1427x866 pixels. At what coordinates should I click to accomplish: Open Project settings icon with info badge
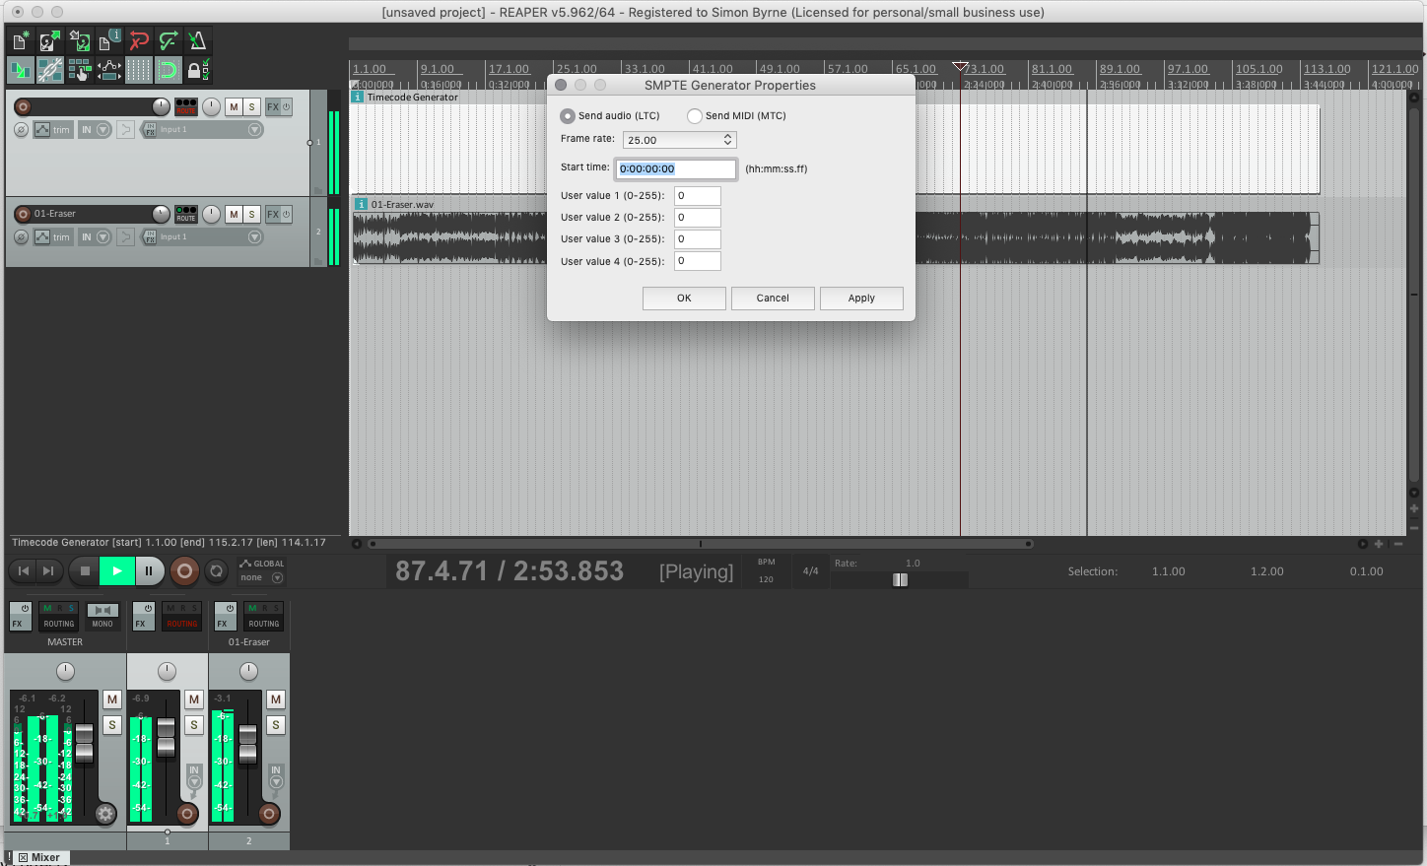[x=109, y=40]
